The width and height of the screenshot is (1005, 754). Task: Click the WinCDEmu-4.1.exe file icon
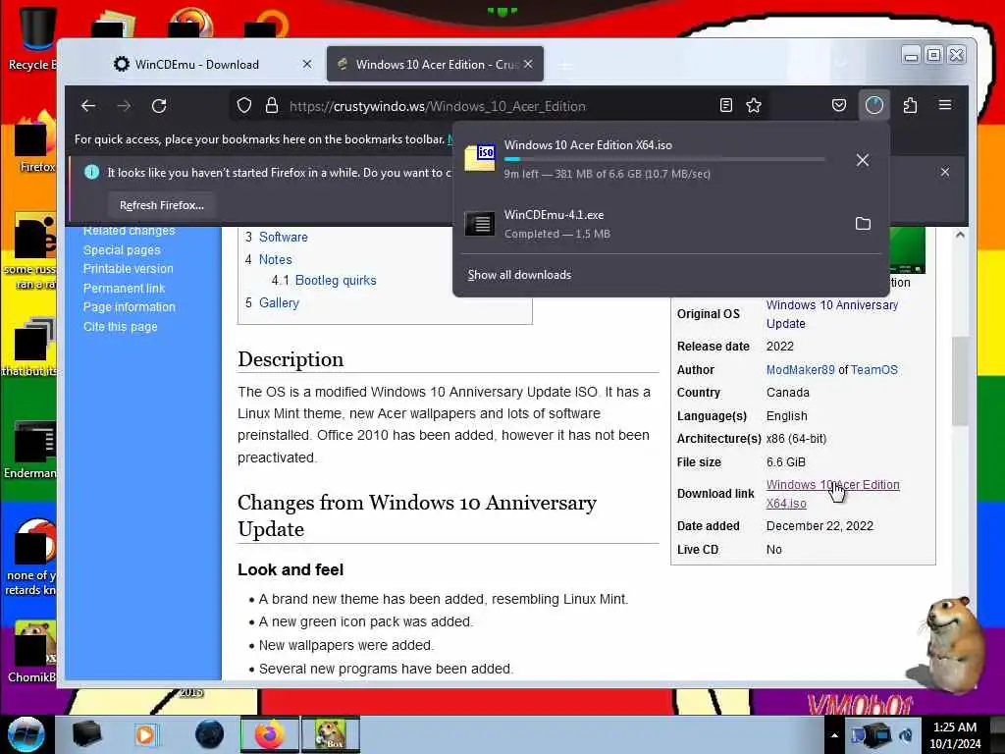(x=480, y=224)
